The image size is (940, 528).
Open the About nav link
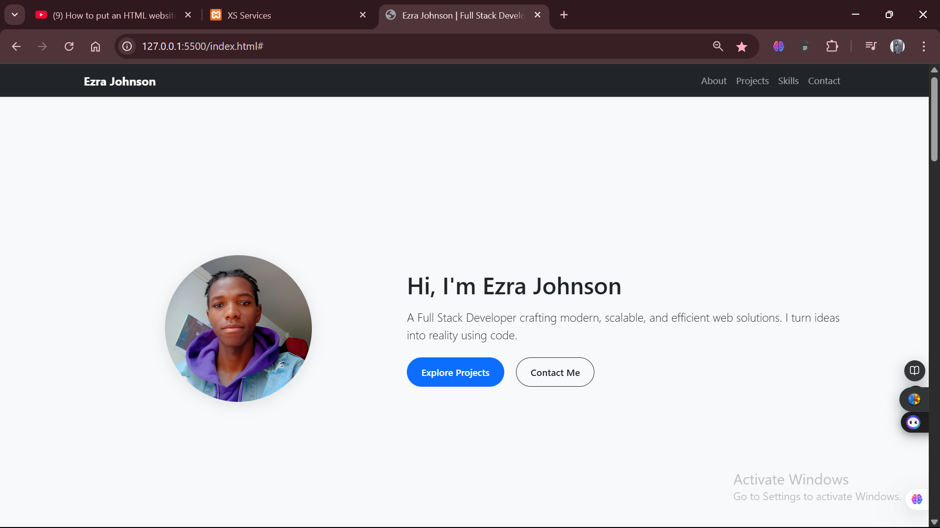pyautogui.click(x=714, y=81)
